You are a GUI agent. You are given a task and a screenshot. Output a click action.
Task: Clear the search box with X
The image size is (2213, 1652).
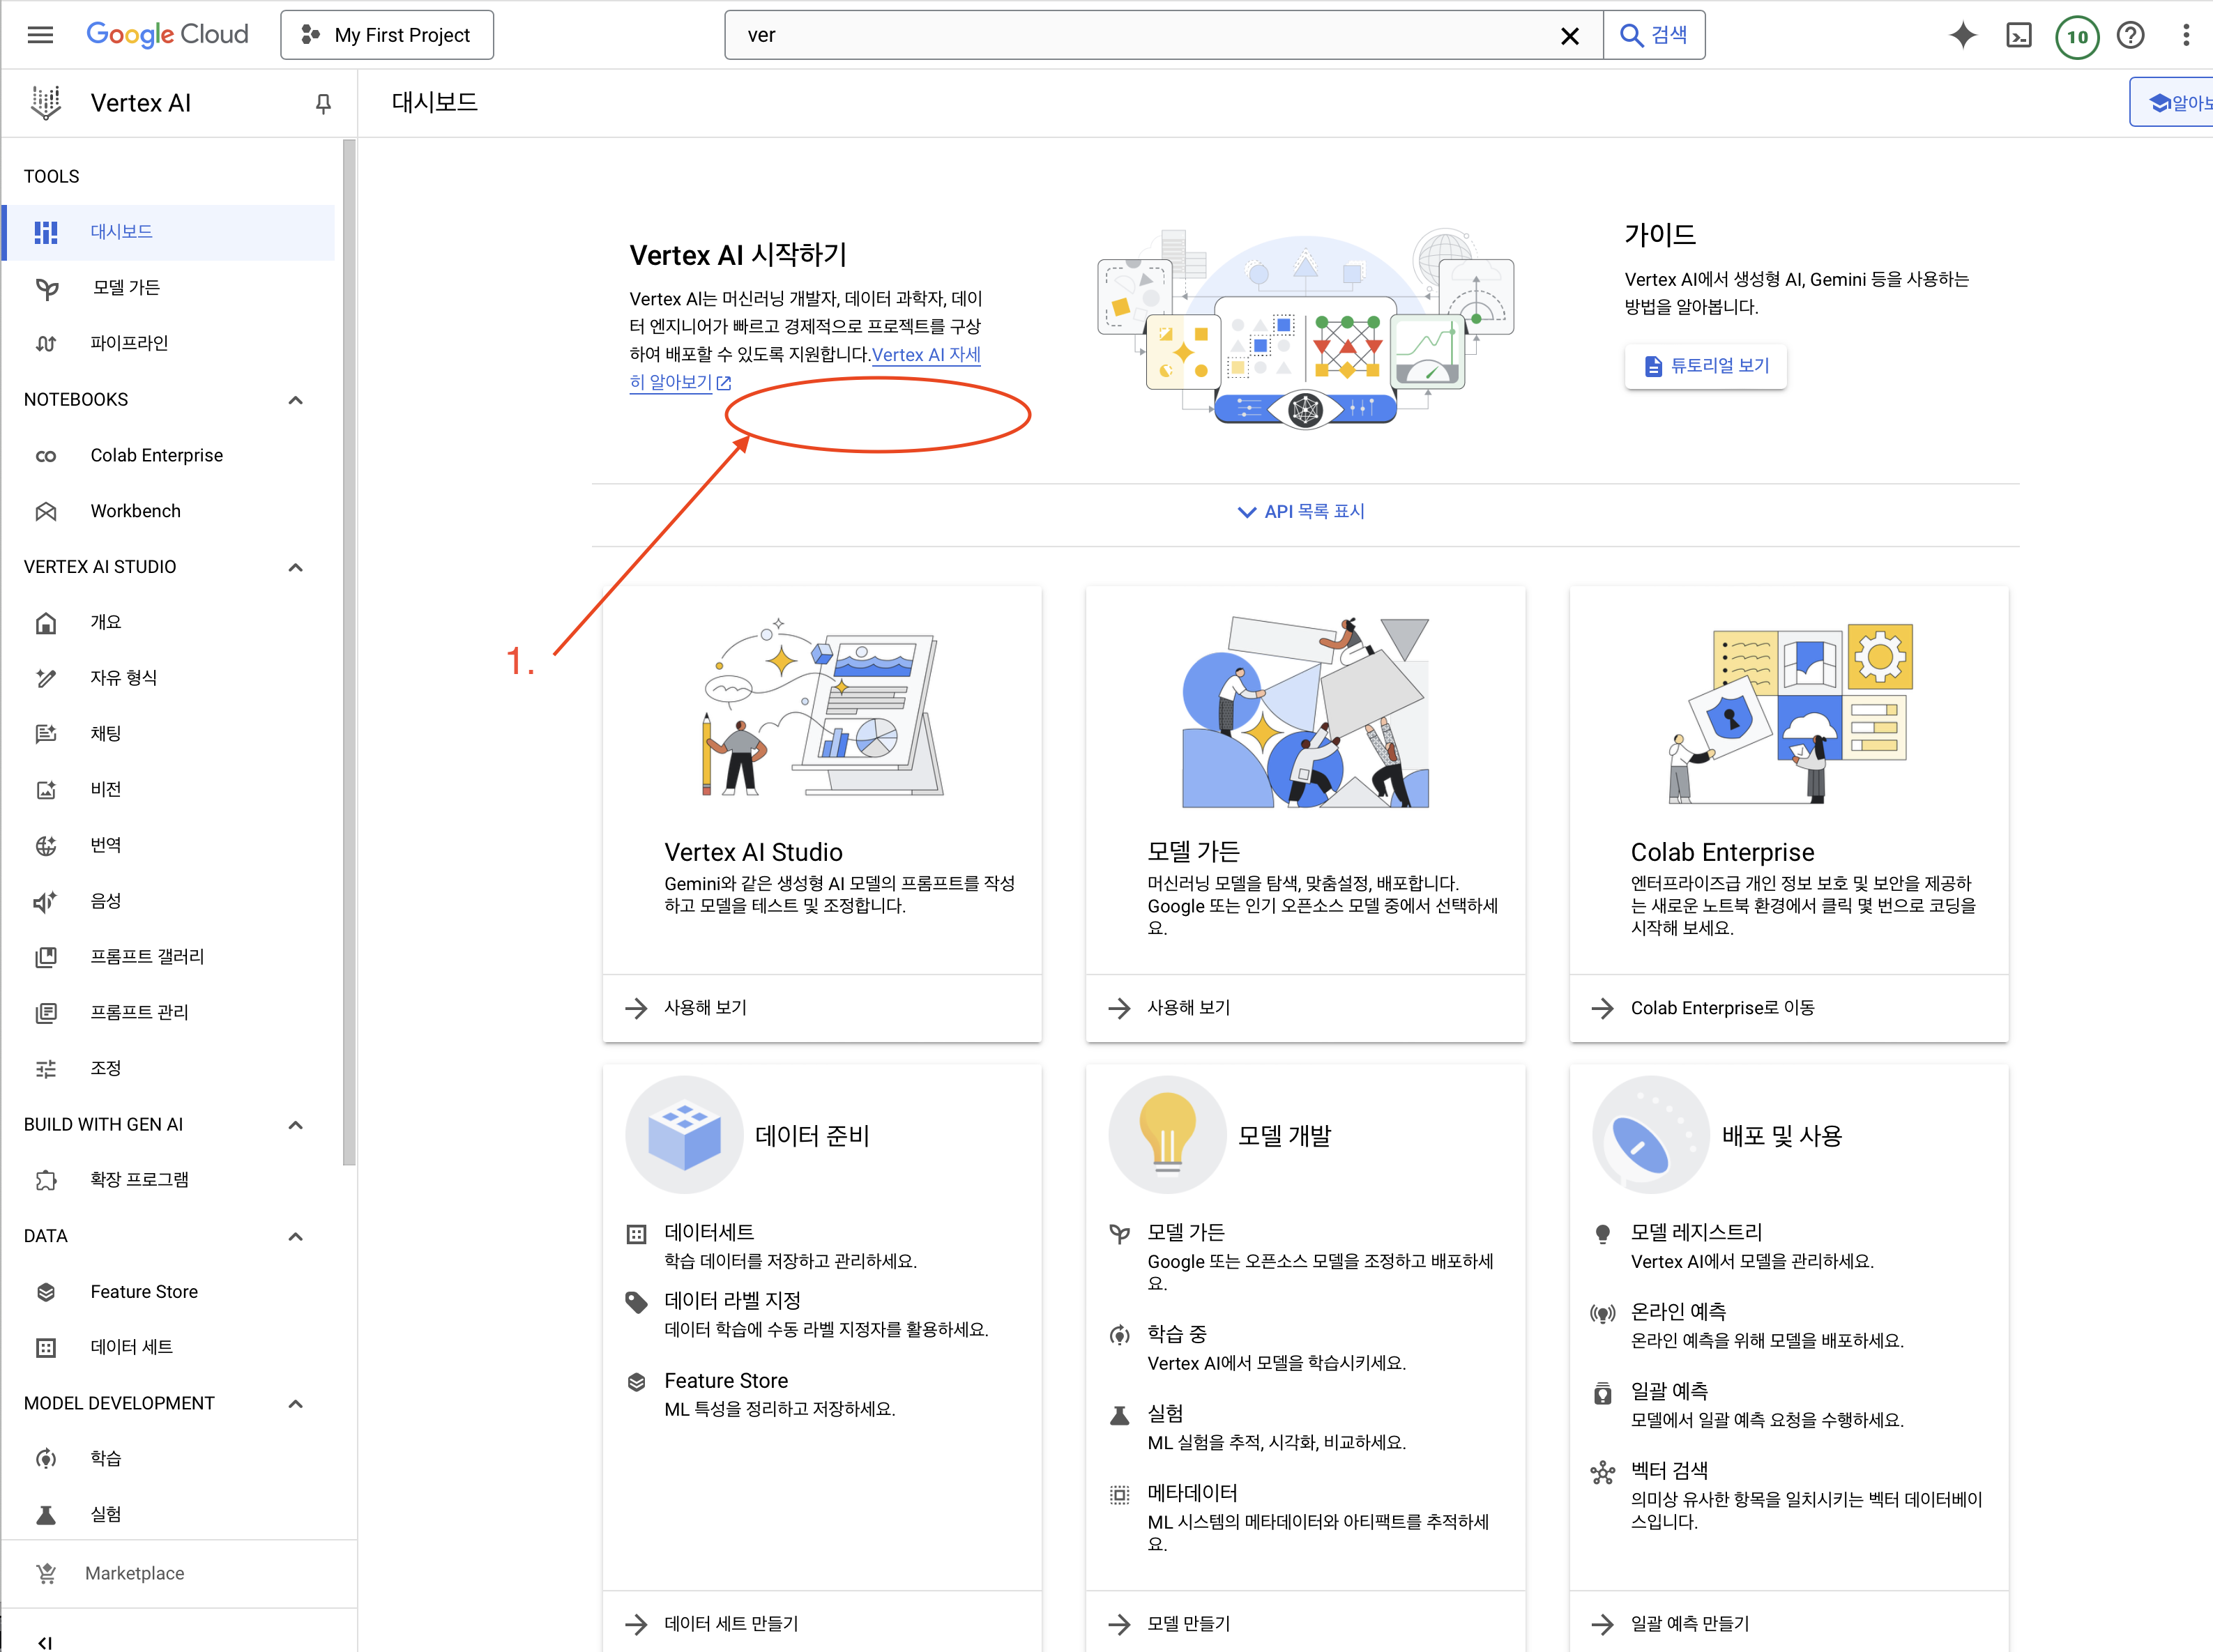tap(1569, 36)
